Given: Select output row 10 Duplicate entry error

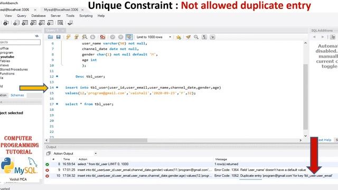Looking at the screenshot, I should (x=191, y=176).
